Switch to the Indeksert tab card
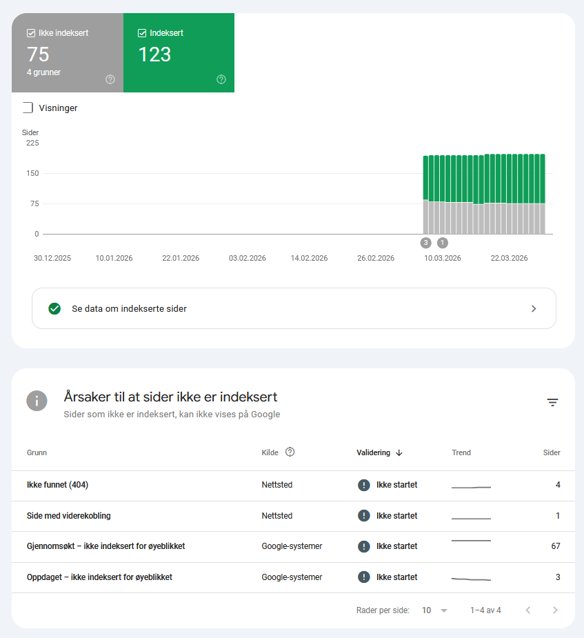This screenshot has height=638, width=584. [179, 53]
